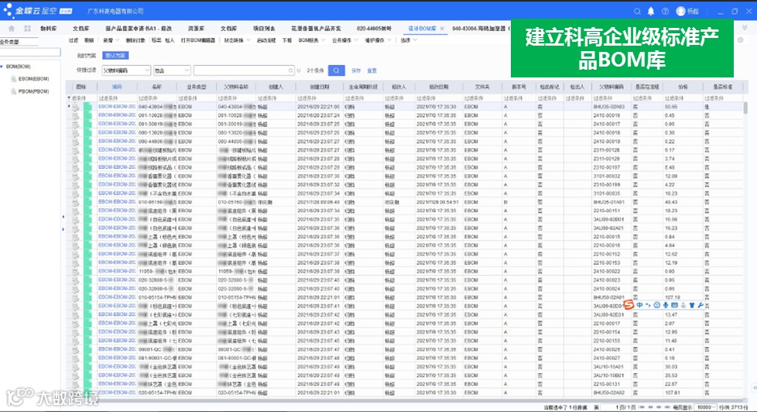Screen dimensions: 757x412
Task: Click the magnifier inside the filter value field
Action: [x=290, y=70]
